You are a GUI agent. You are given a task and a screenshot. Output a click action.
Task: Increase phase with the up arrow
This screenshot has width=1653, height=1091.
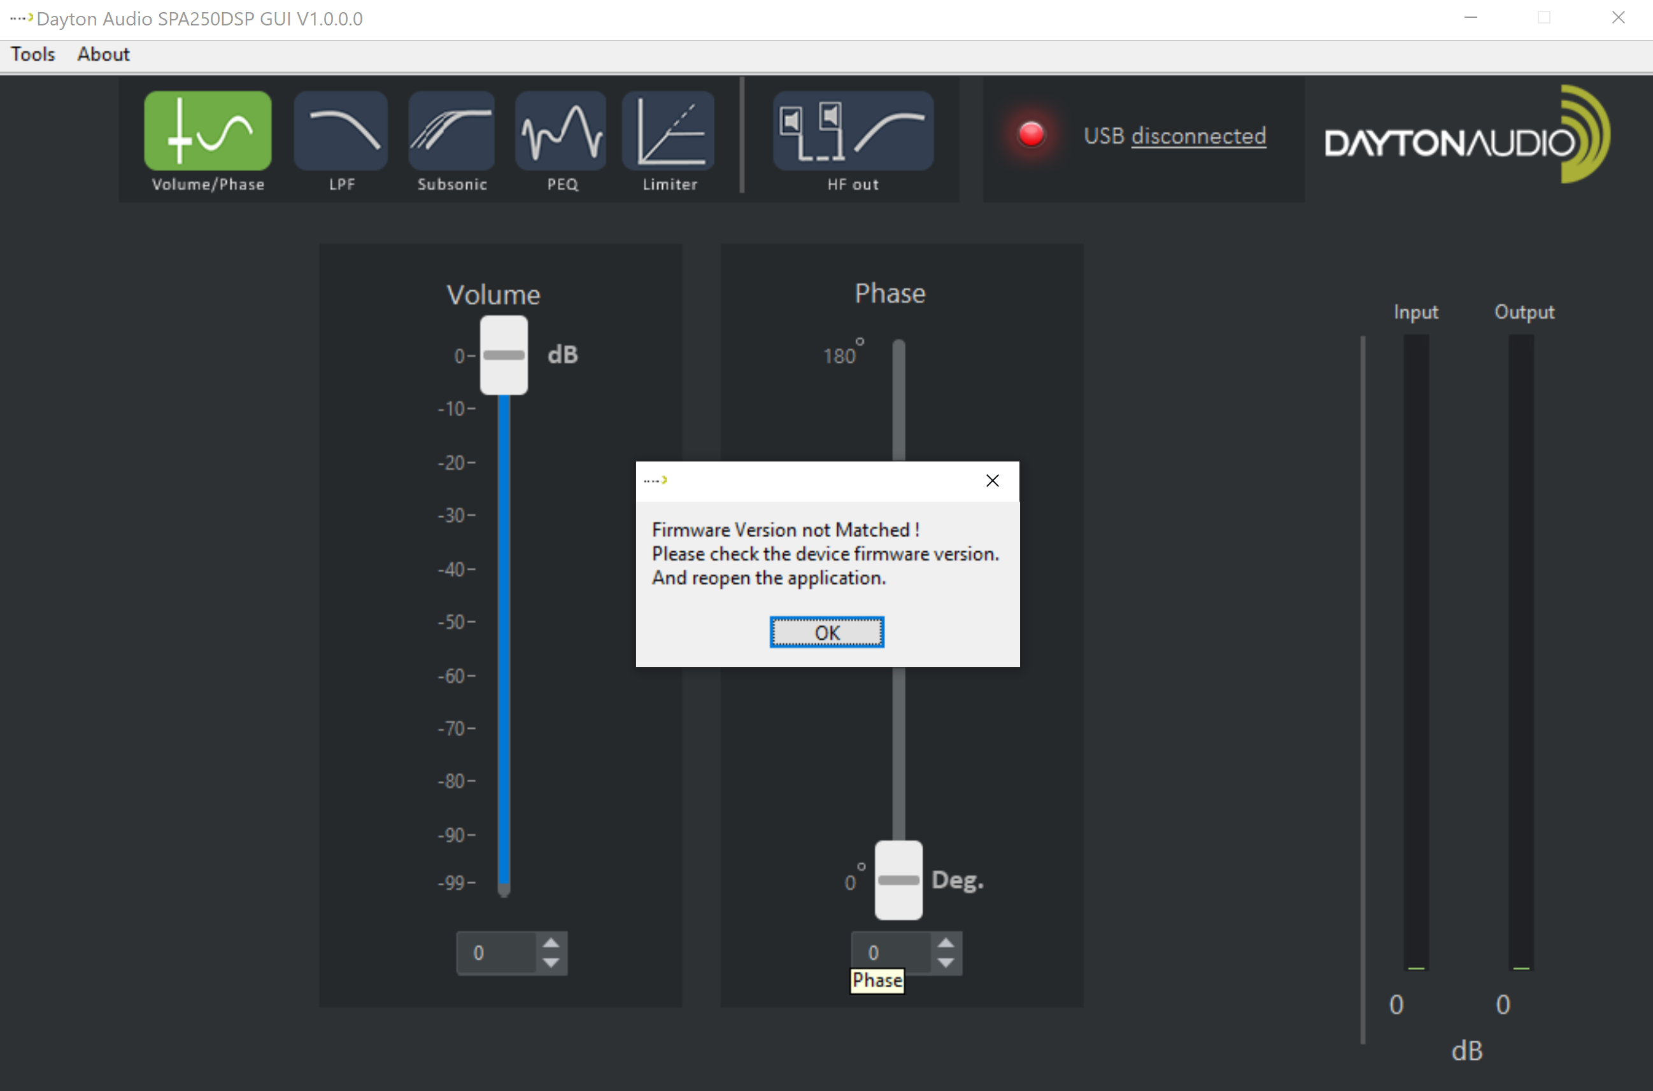coord(946,943)
